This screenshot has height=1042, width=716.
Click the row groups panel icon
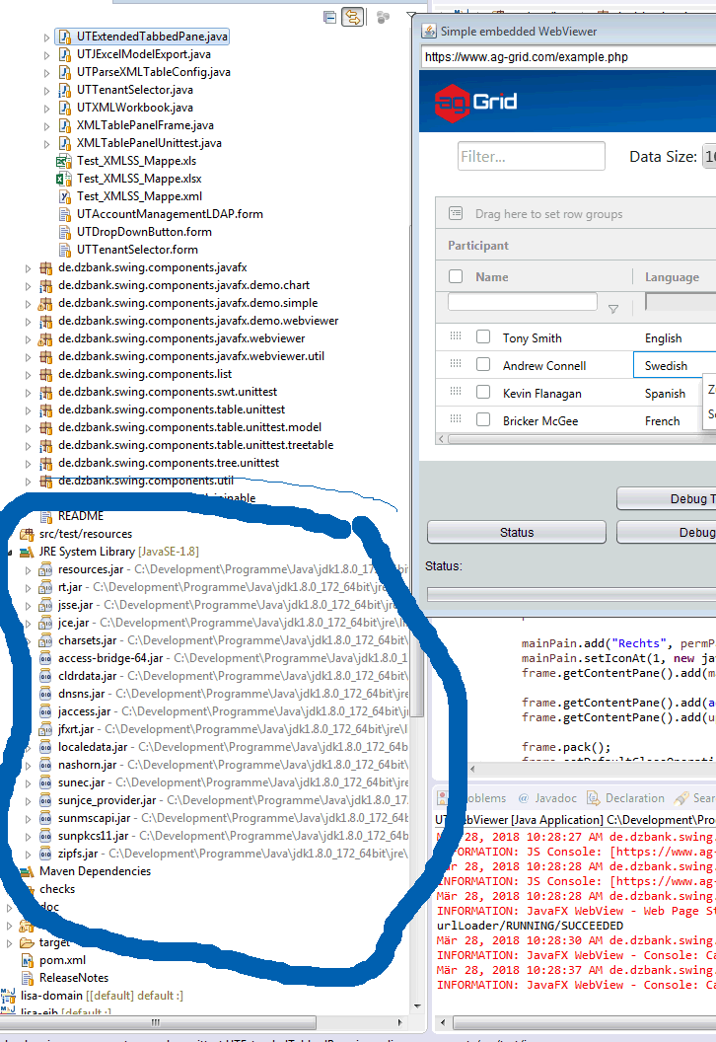[x=456, y=213]
